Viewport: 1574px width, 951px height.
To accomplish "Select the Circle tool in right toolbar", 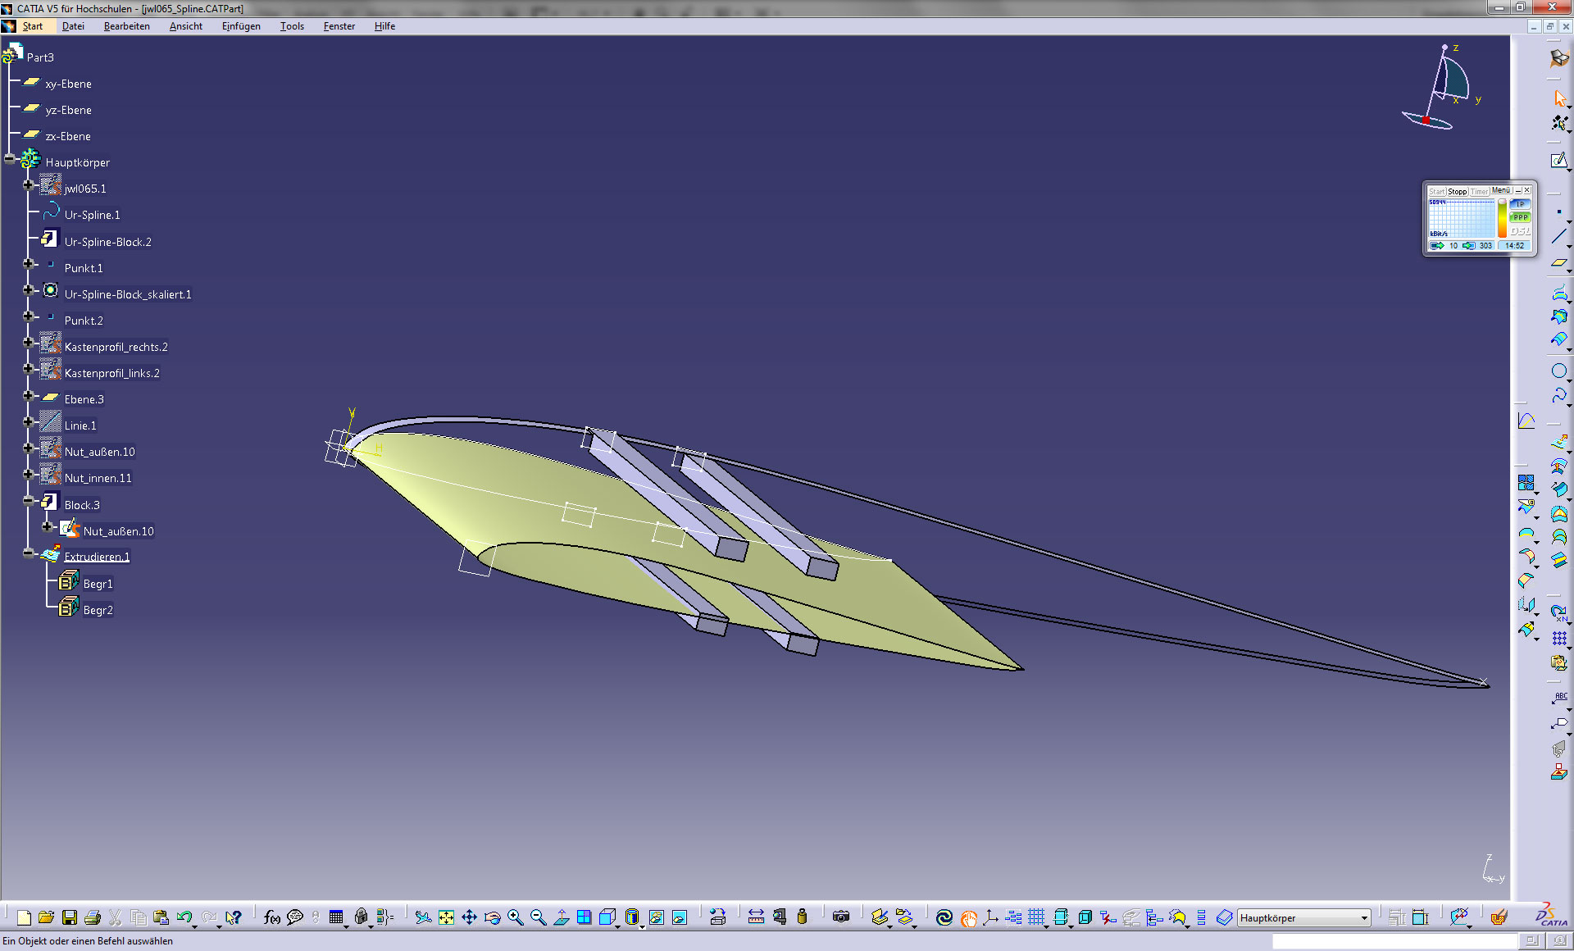I will [x=1558, y=371].
